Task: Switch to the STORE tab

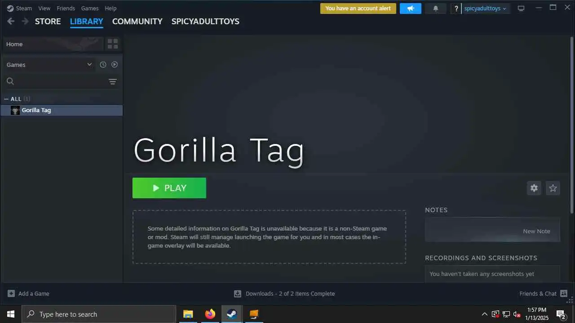Action: [48, 21]
